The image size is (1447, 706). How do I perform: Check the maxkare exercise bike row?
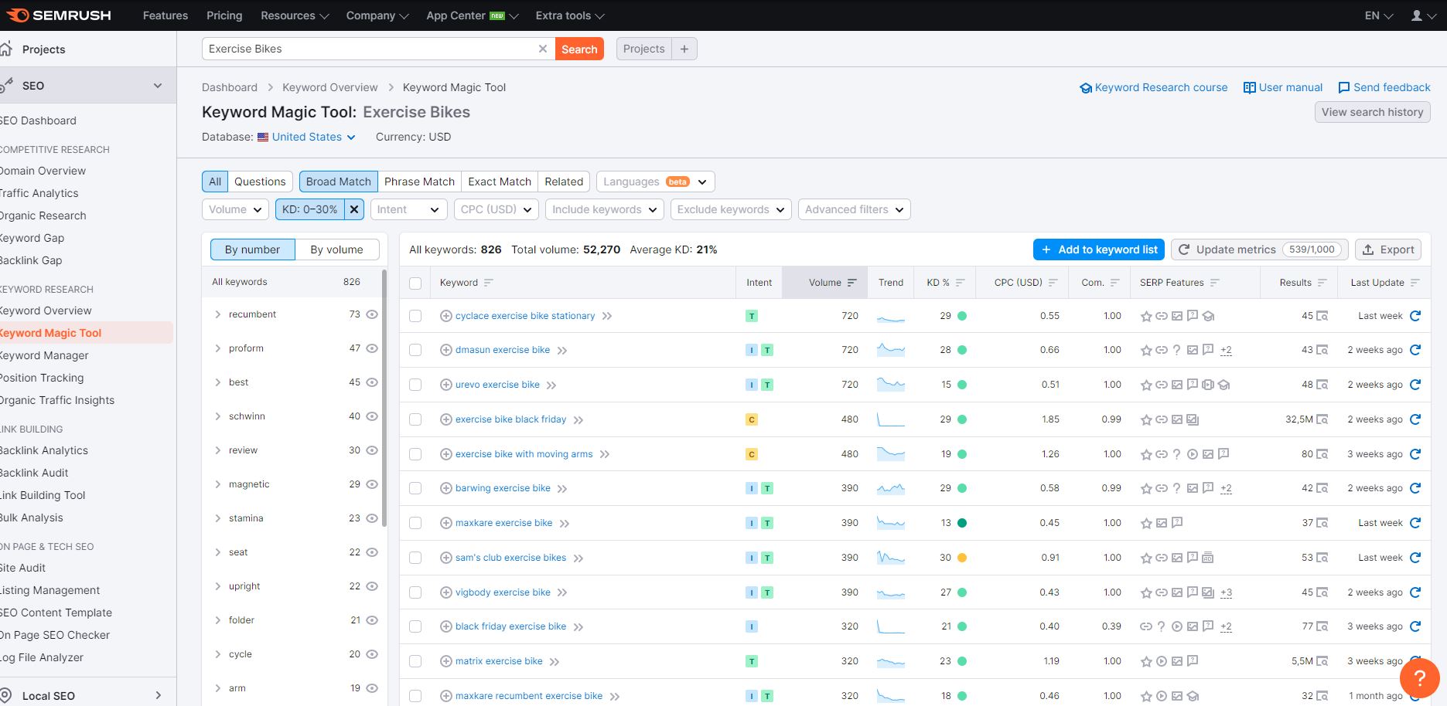tap(415, 523)
